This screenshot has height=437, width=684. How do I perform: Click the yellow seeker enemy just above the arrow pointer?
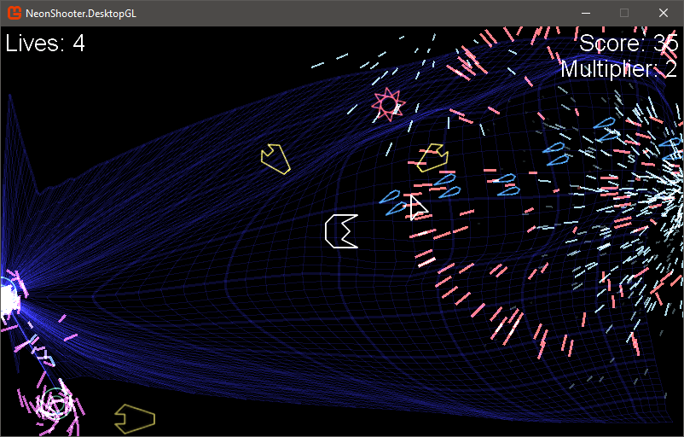coord(432,156)
